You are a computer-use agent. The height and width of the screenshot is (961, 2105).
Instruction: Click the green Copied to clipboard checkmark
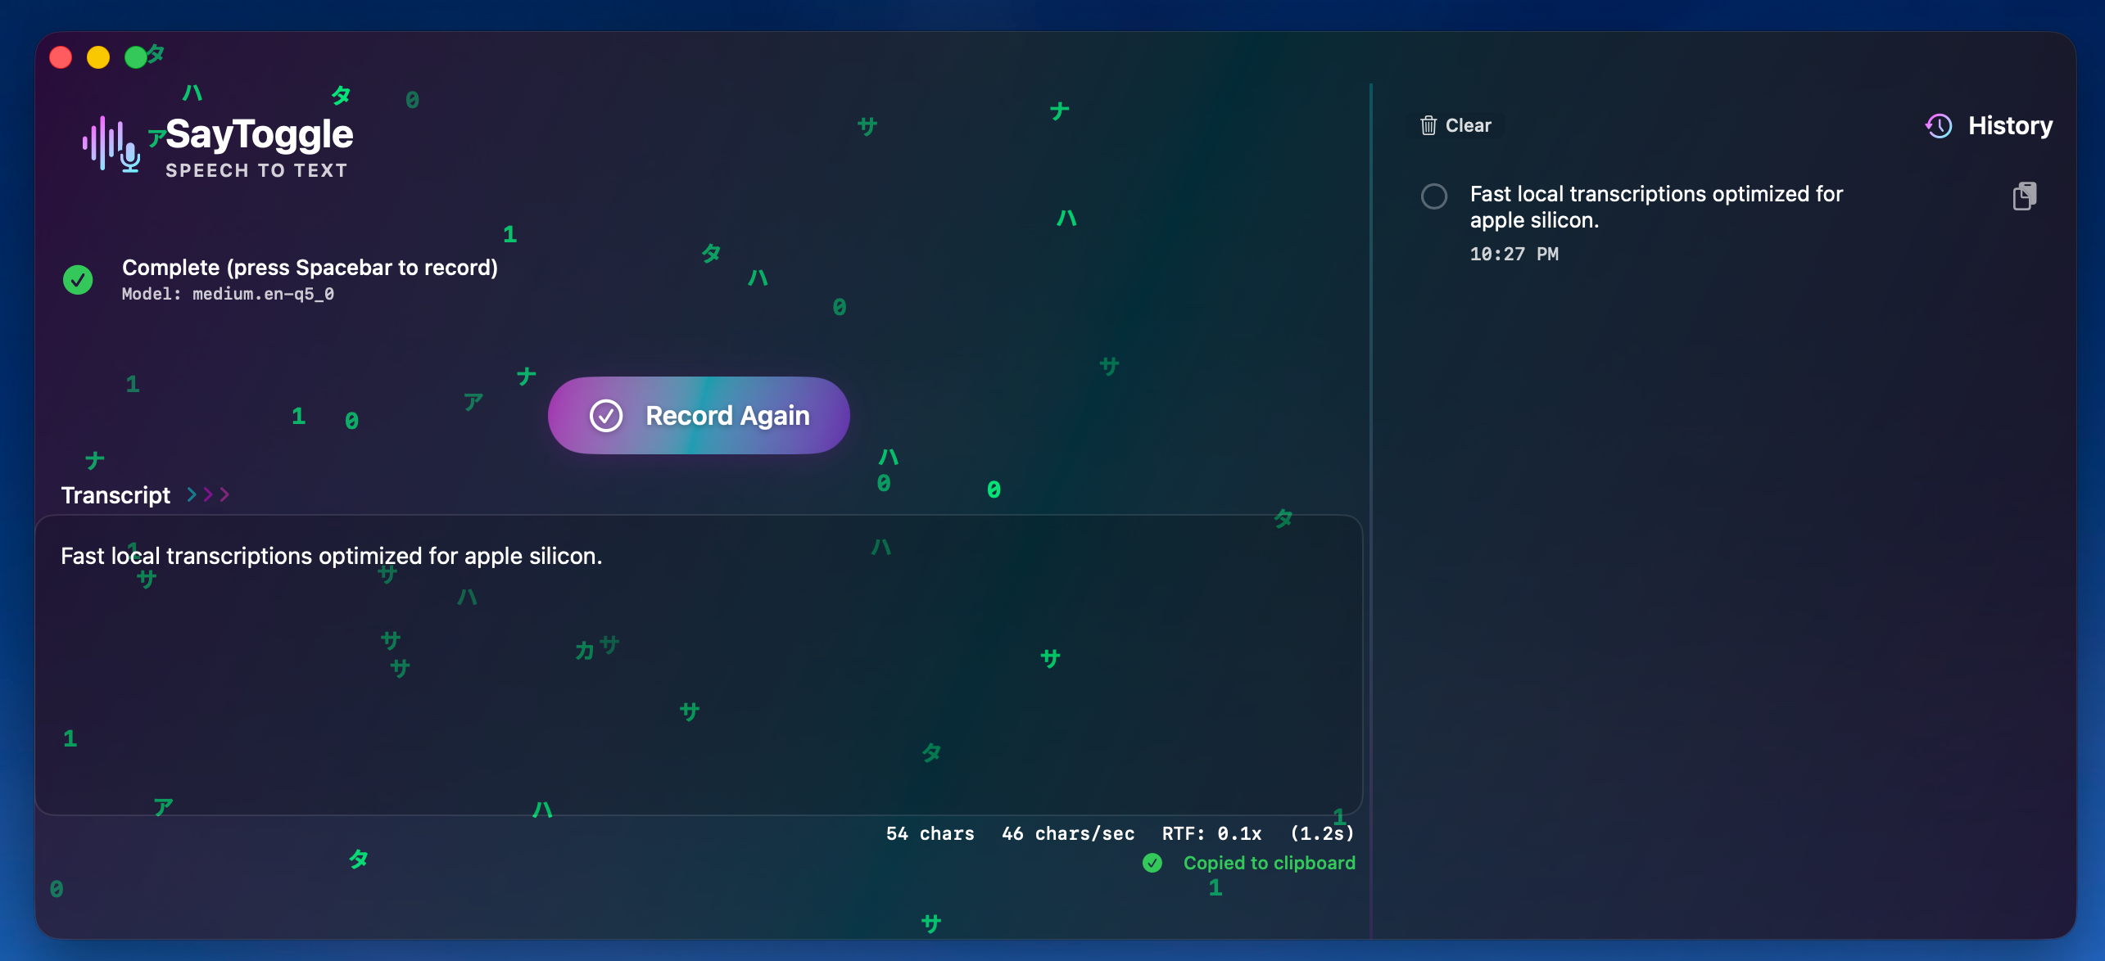pos(1152,863)
